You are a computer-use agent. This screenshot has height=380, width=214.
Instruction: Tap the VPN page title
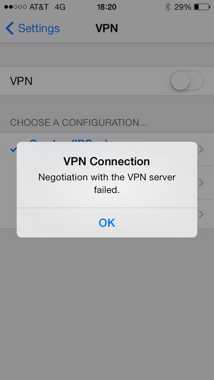coord(107,28)
